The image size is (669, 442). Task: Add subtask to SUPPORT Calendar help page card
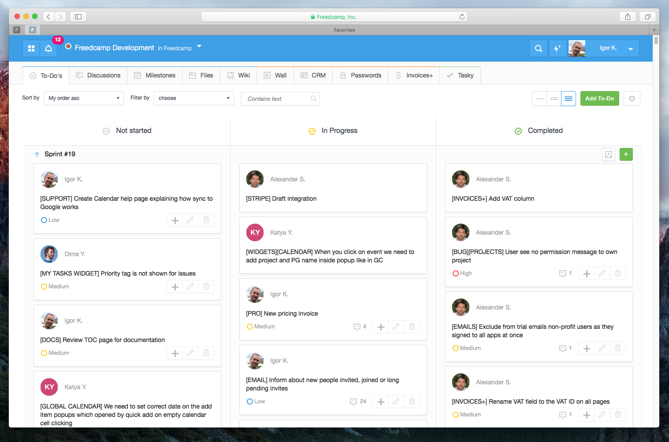pos(175,220)
